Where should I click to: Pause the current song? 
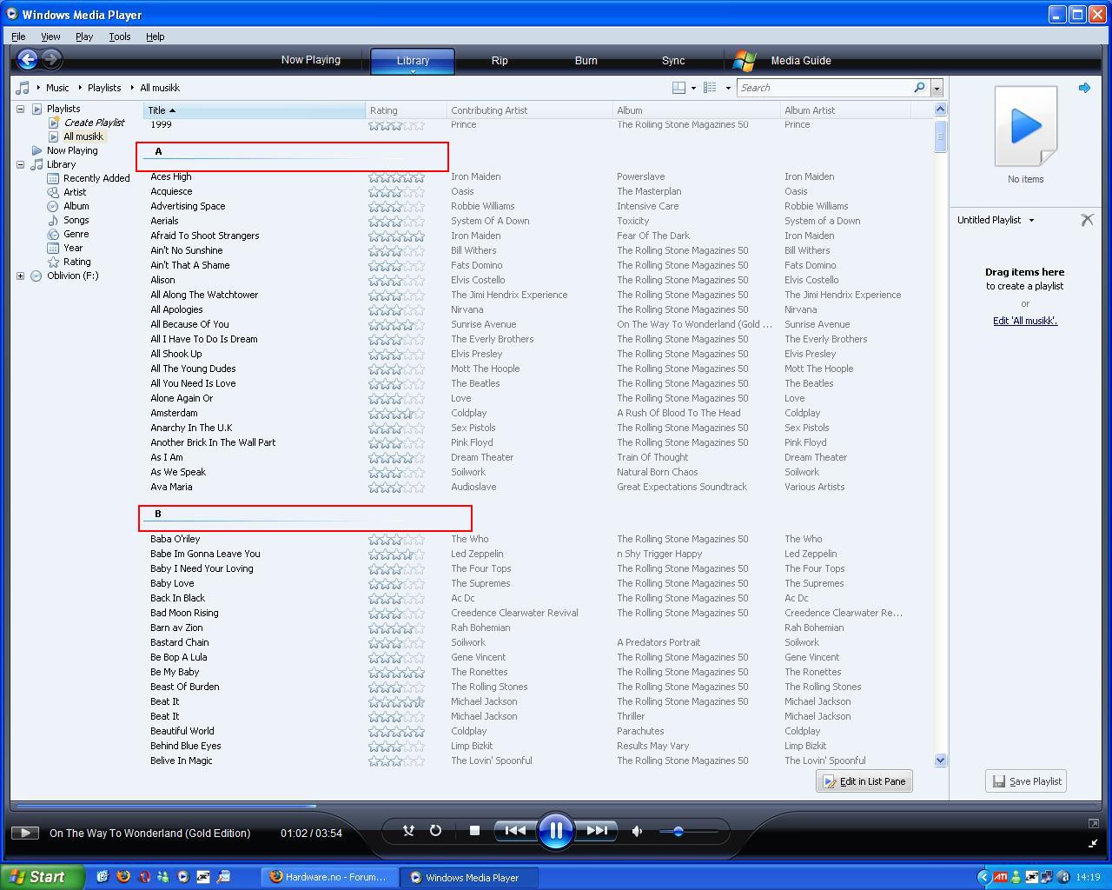coord(556,831)
